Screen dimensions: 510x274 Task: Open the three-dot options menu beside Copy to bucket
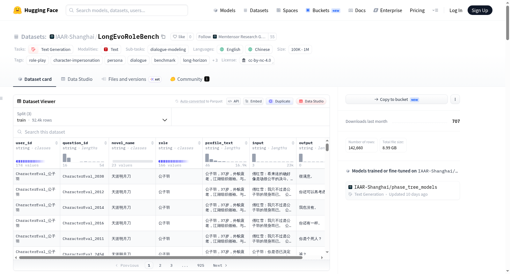(455, 99)
